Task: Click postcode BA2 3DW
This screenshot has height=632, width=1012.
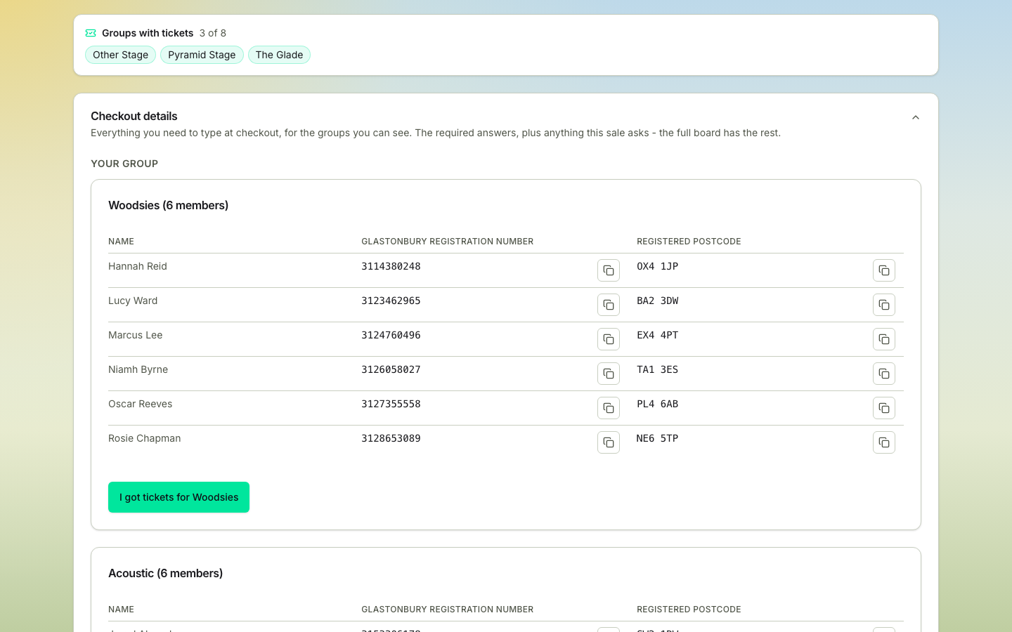Action: (x=658, y=301)
